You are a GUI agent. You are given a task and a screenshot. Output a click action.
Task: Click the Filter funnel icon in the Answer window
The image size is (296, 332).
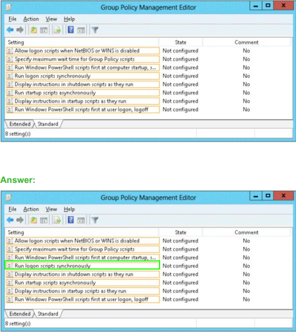point(95,220)
